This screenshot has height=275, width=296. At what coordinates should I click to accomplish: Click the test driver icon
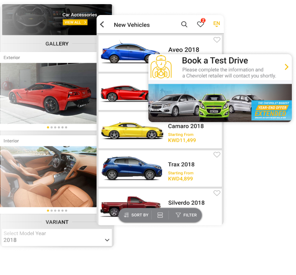tap(161, 67)
